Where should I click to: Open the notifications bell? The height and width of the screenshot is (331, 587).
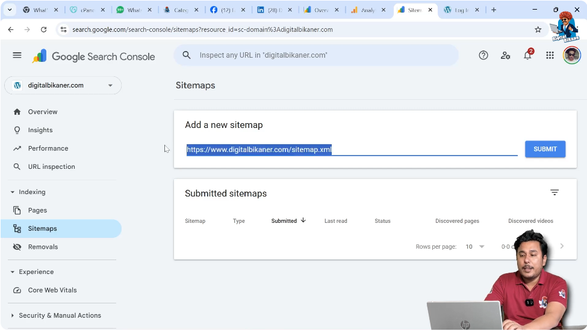528,55
